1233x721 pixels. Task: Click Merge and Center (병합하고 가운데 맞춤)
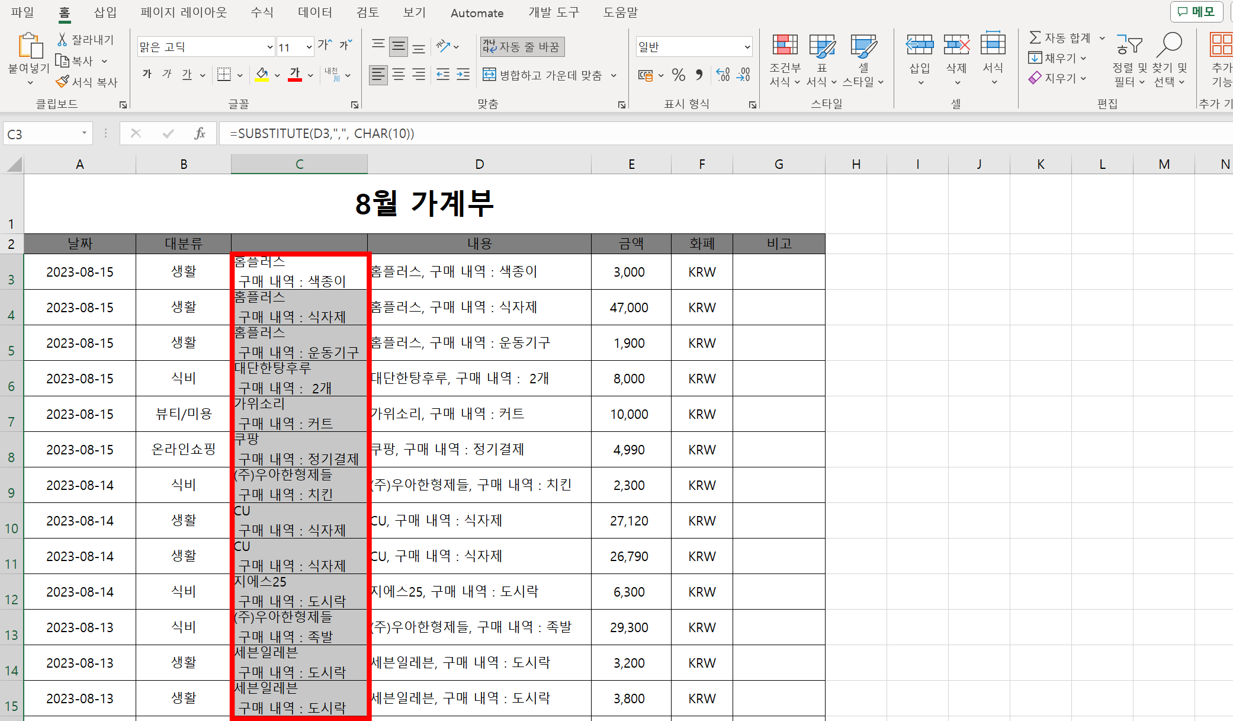coord(543,75)
